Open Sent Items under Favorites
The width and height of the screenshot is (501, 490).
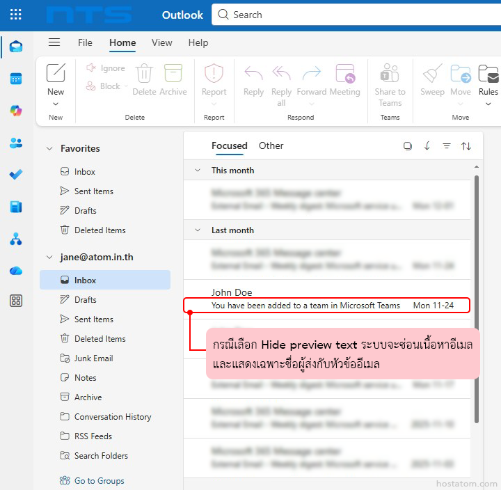pyautogui.click(x=105, y=191)
